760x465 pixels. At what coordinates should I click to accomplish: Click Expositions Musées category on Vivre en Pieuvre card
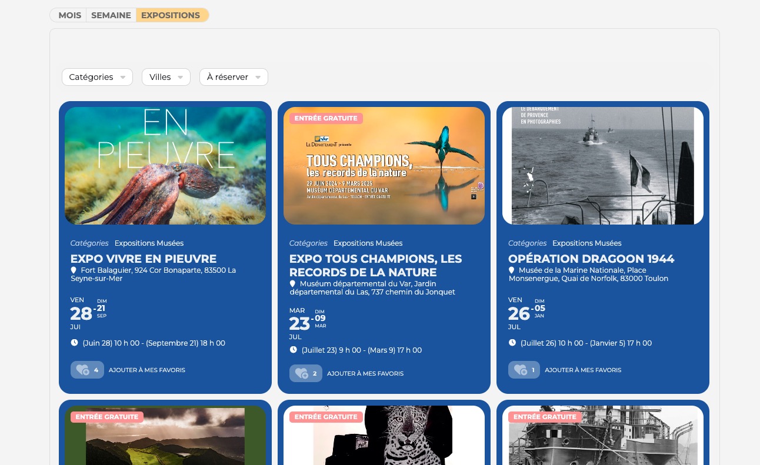(149, 243)
